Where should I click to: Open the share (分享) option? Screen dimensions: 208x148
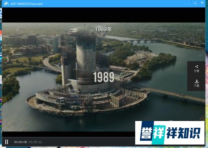pyautogui.click(x=197, y=69)
